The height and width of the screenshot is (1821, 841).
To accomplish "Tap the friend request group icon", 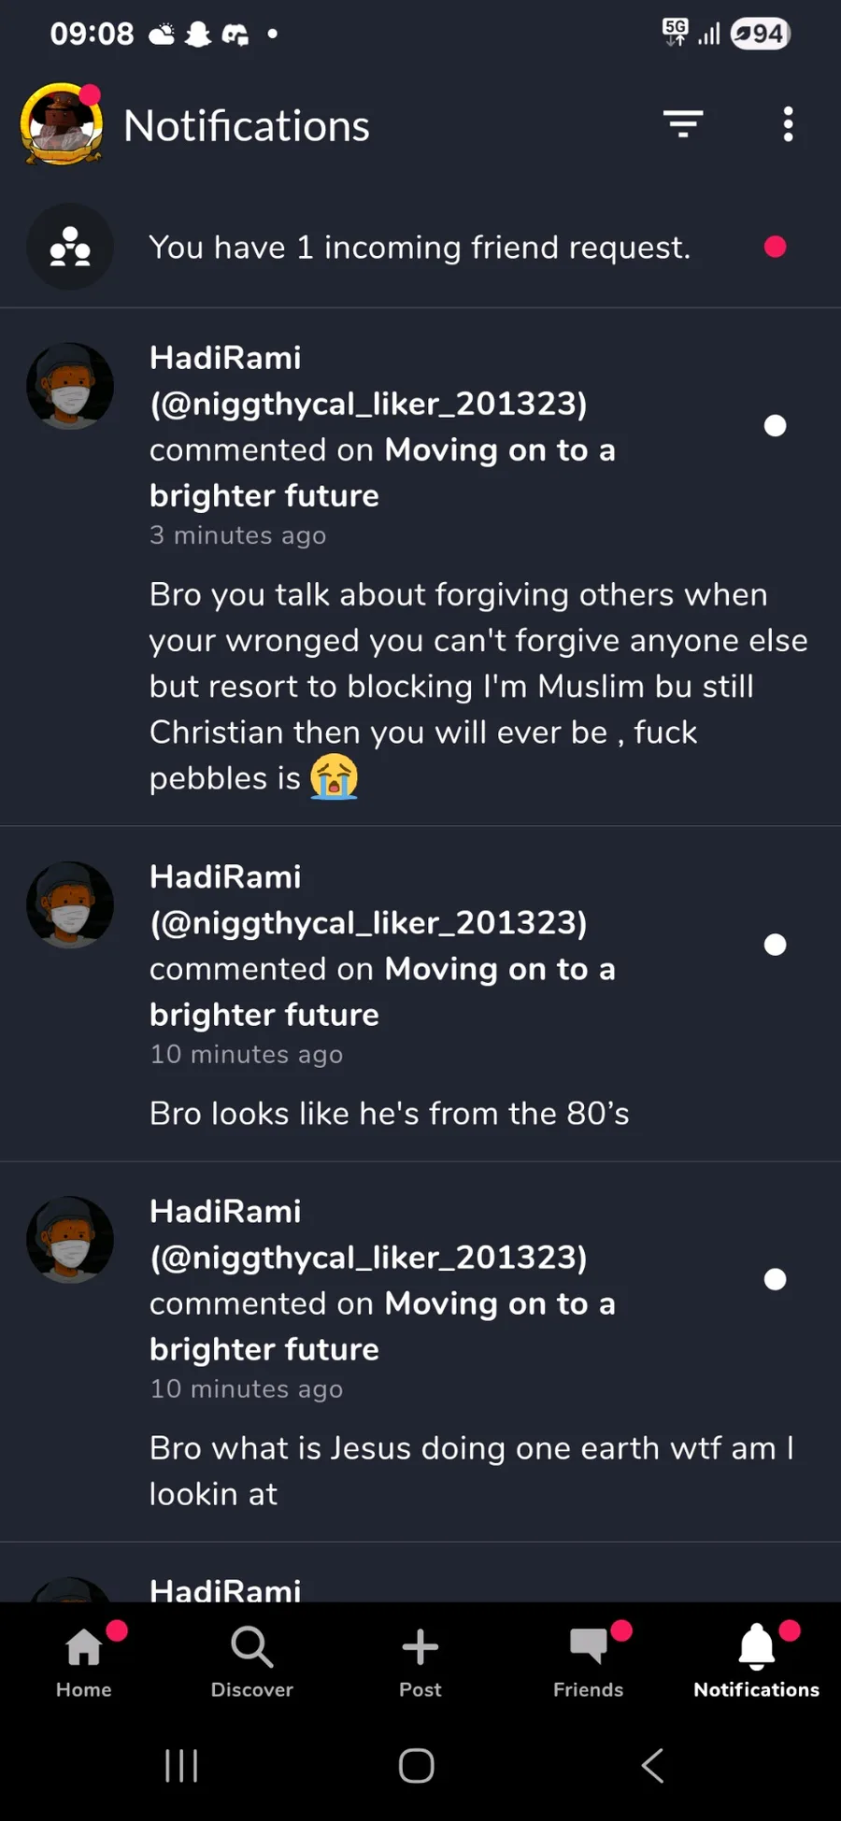I will [x=70, y=248].
